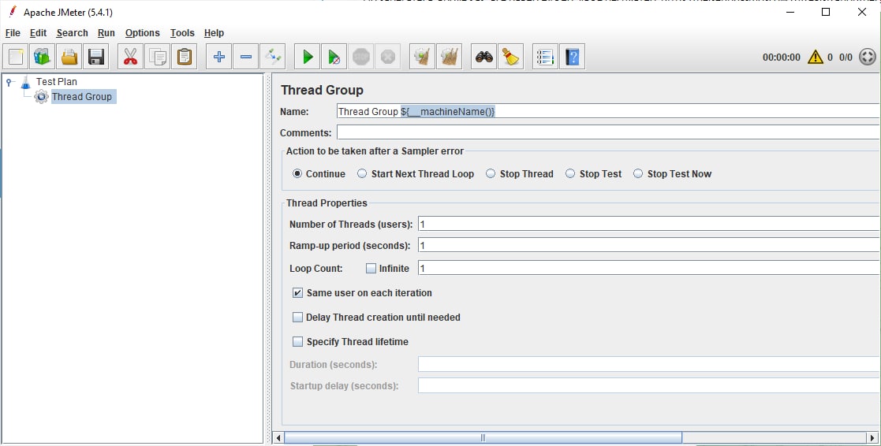Click the scrollbar left arrow
This screenshot has height=446, width=881.
[x=278, y=437]
